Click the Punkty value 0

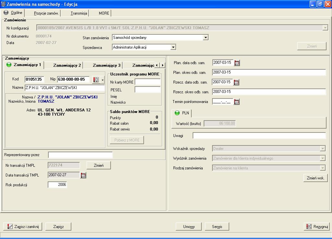(x=157, y=117)
